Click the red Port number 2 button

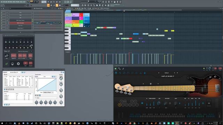(25, 63)
